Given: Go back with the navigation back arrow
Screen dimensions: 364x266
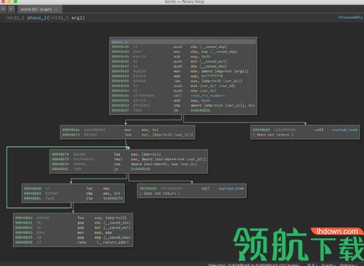Looking at the screenshot, I should point(4,9).
